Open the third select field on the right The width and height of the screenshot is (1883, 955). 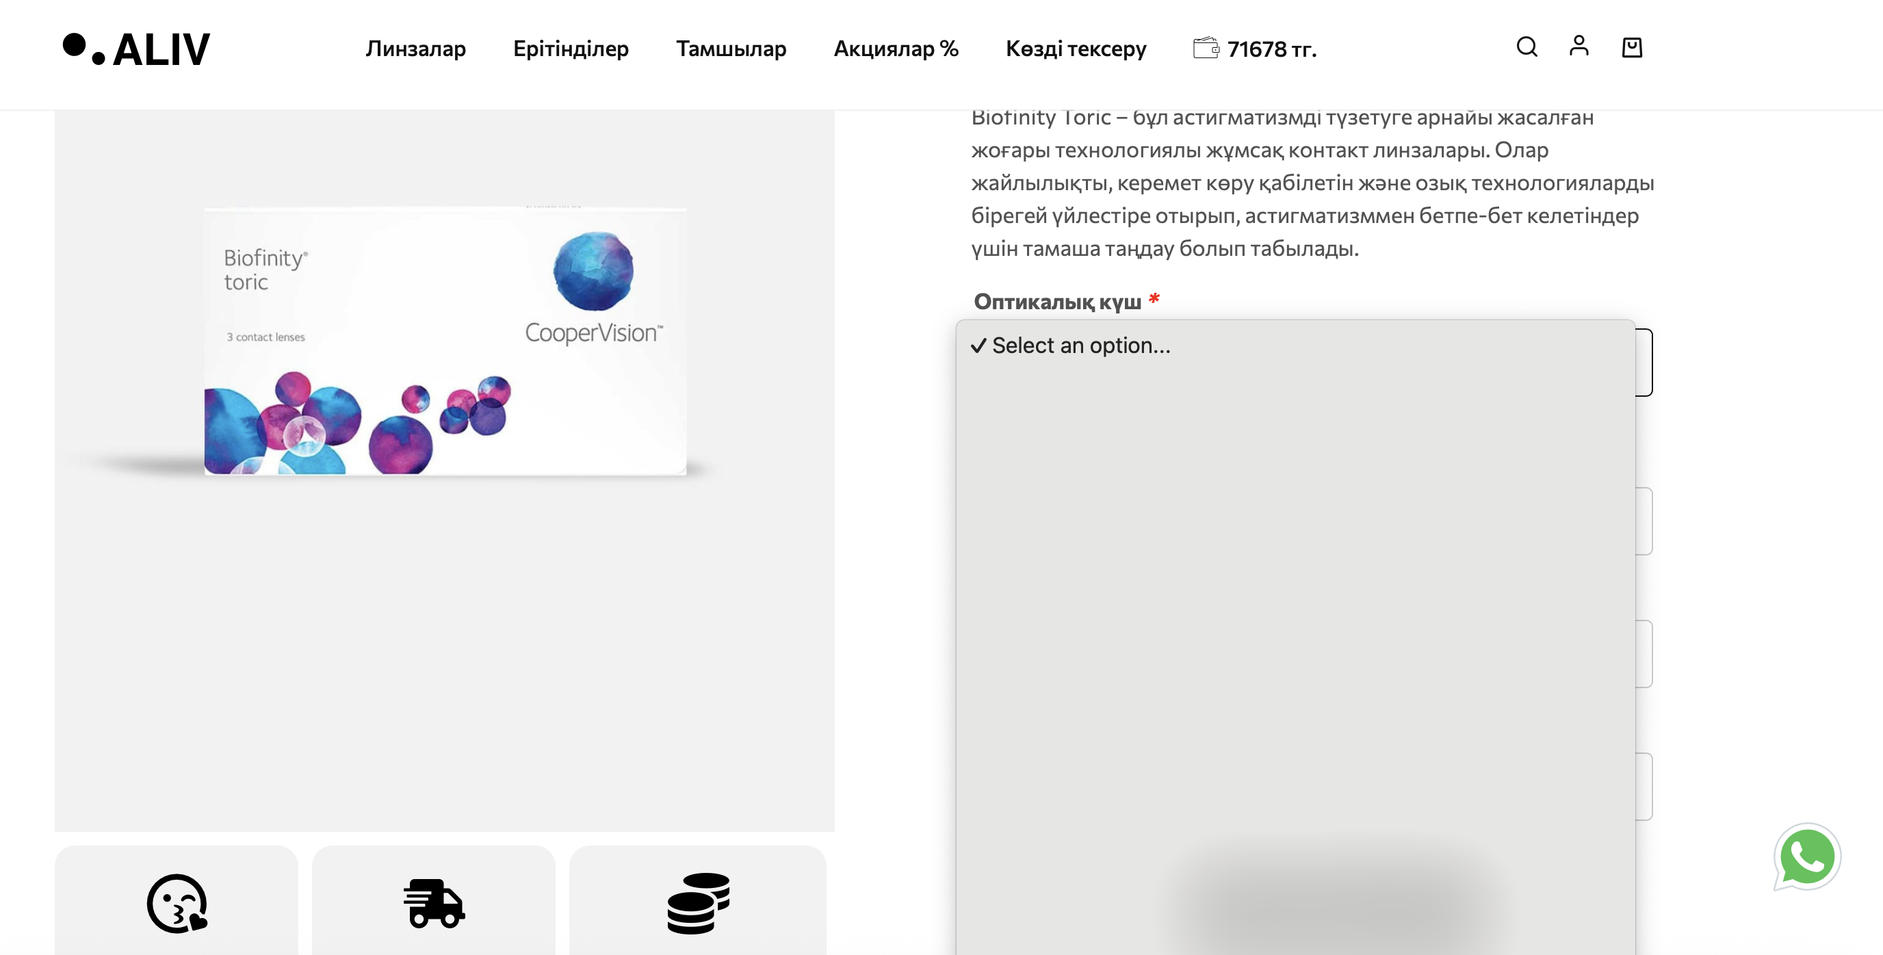(x=1644, y=654)
